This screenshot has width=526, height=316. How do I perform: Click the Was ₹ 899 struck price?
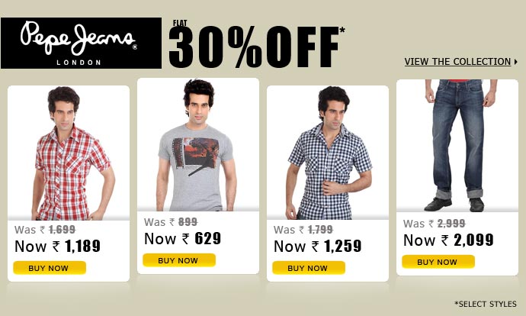coord(171,222)
